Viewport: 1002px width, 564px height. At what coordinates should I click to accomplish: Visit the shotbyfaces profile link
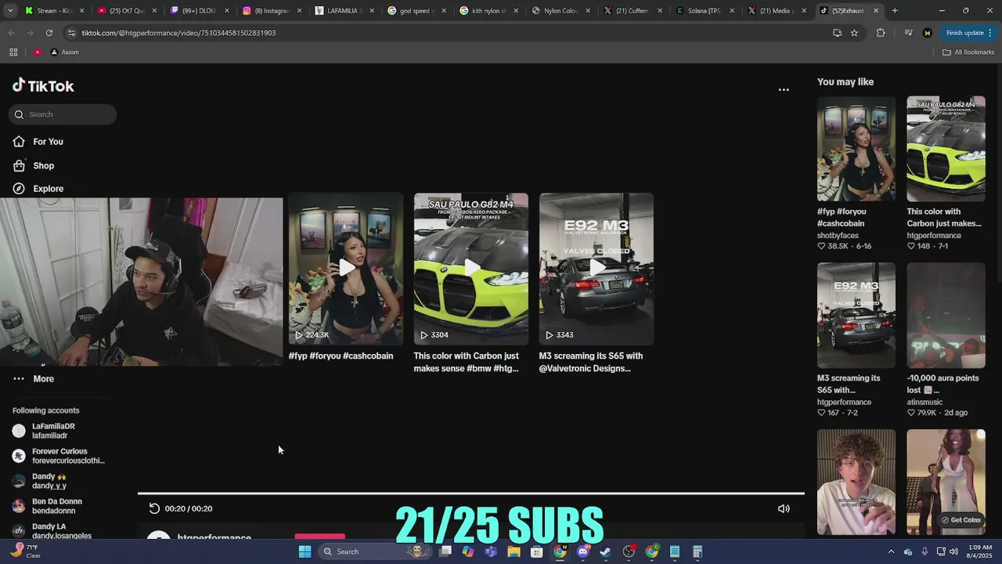(838, 236)
